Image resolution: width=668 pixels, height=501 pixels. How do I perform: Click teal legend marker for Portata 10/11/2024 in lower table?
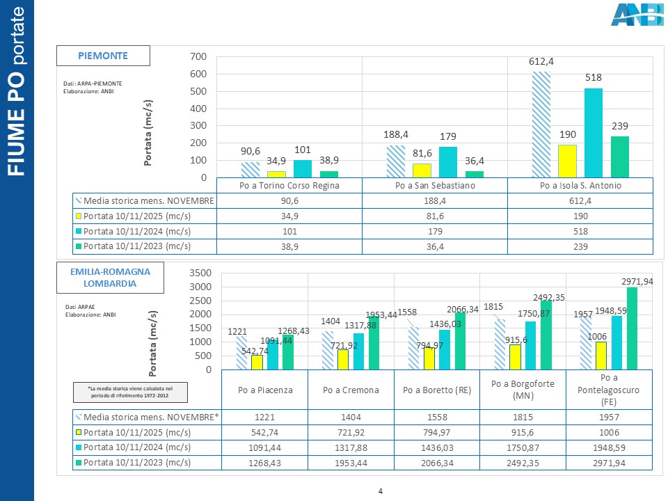click(x=78, y=447)
